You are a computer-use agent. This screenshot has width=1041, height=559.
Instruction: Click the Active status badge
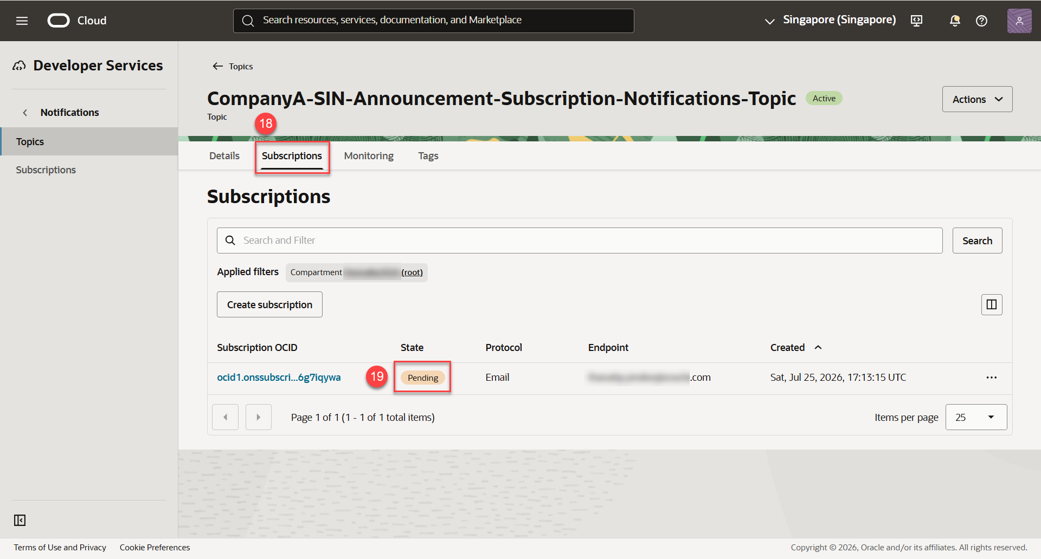[x=824, y=99]
